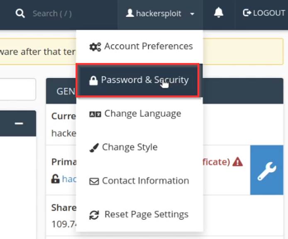Viewport: 288px width, 239px height.
Task: Open the primary domain link
Action: coord(69,179)
